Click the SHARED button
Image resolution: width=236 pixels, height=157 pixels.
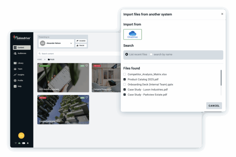click(81, 41)
